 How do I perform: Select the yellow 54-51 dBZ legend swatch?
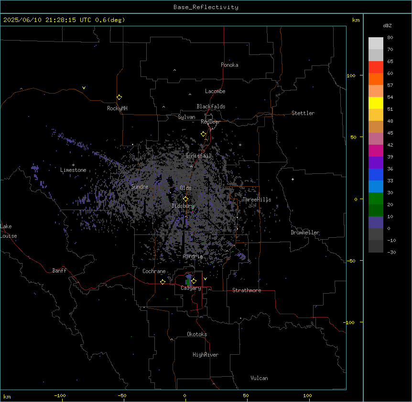coord(376,103)
